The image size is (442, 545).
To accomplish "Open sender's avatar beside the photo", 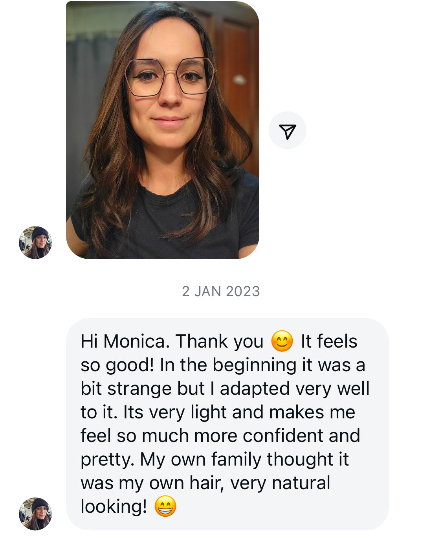I will 35,242.
